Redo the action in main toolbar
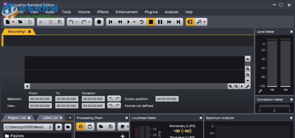295x138 pixels. pyautogui.click(x=84, y=22)
